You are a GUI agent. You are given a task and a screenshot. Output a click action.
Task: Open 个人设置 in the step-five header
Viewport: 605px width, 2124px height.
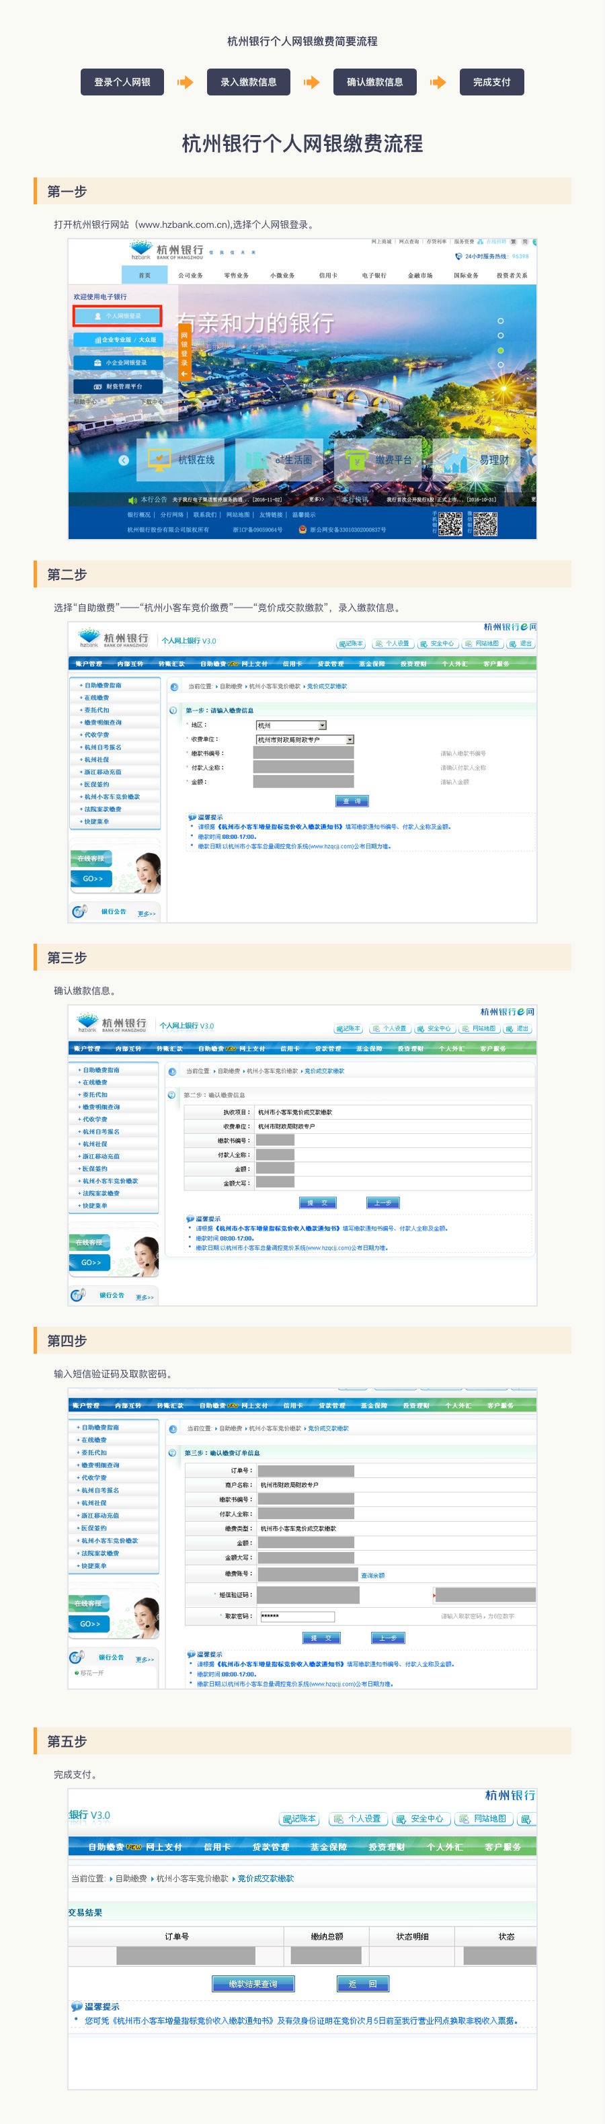pyautogui.click(x=358, y=1819)
